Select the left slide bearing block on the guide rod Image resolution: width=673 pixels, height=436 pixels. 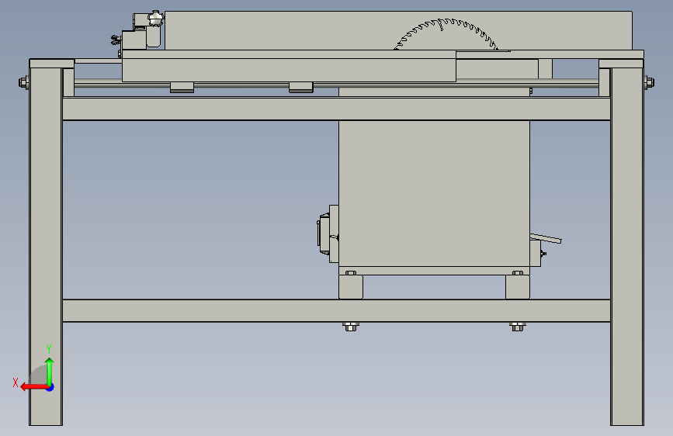tap(182, 87)
